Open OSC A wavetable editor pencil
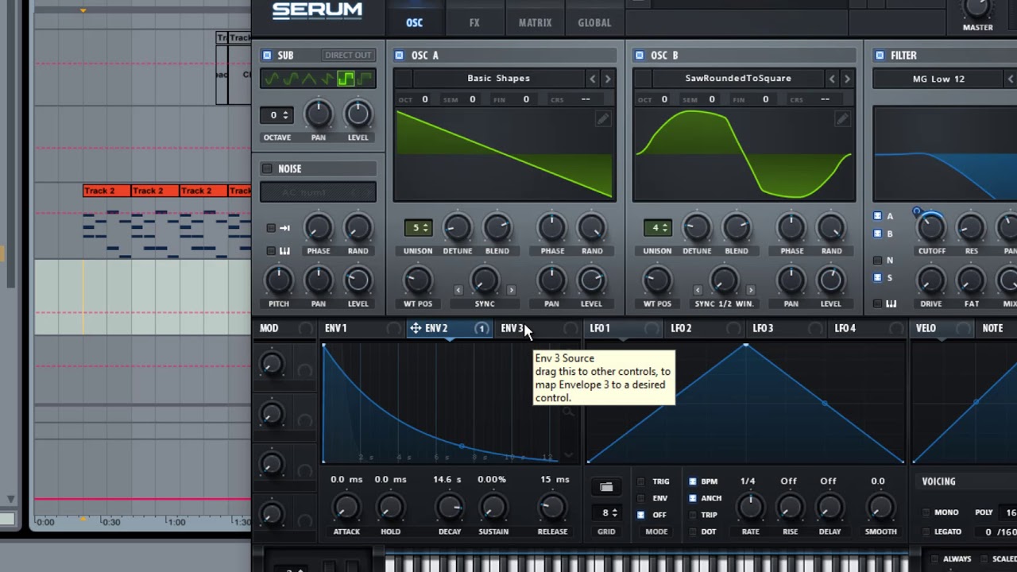The height and width of the screenshot is (572, 1017). 603,119
